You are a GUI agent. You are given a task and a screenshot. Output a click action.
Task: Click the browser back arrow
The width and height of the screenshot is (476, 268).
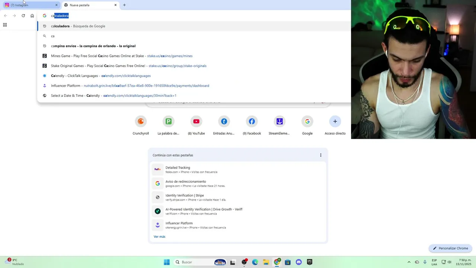click(6, 16)
